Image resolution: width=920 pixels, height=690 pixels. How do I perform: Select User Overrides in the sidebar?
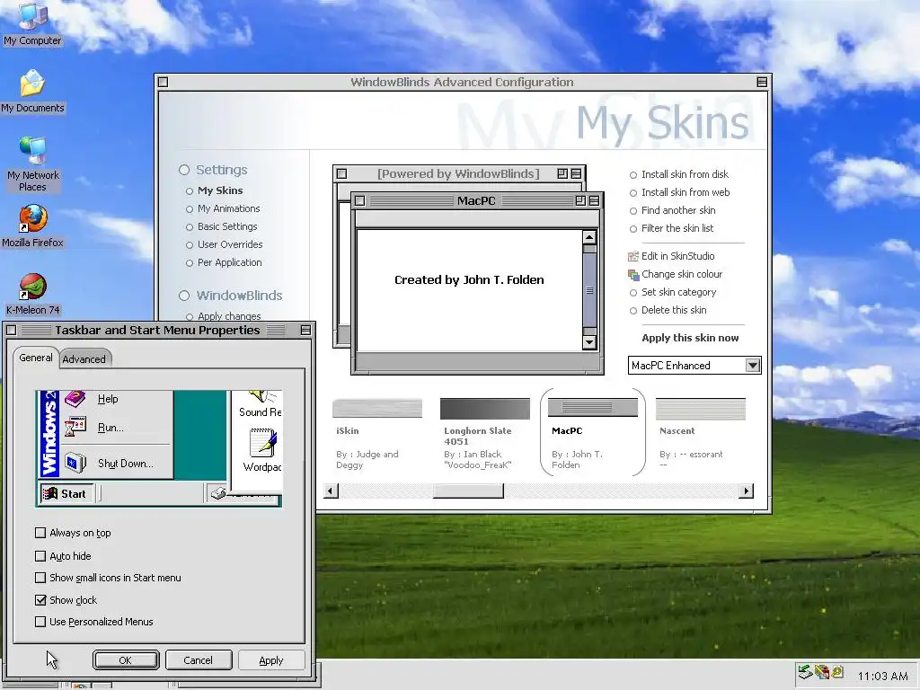224,244
